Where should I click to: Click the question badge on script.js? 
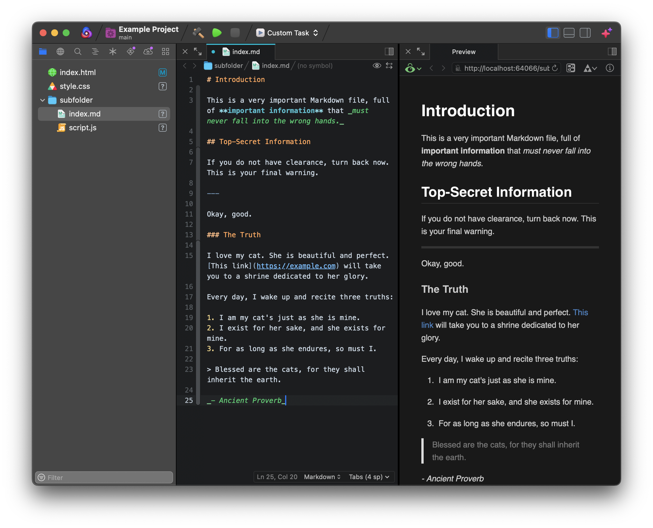pos(163,128)
